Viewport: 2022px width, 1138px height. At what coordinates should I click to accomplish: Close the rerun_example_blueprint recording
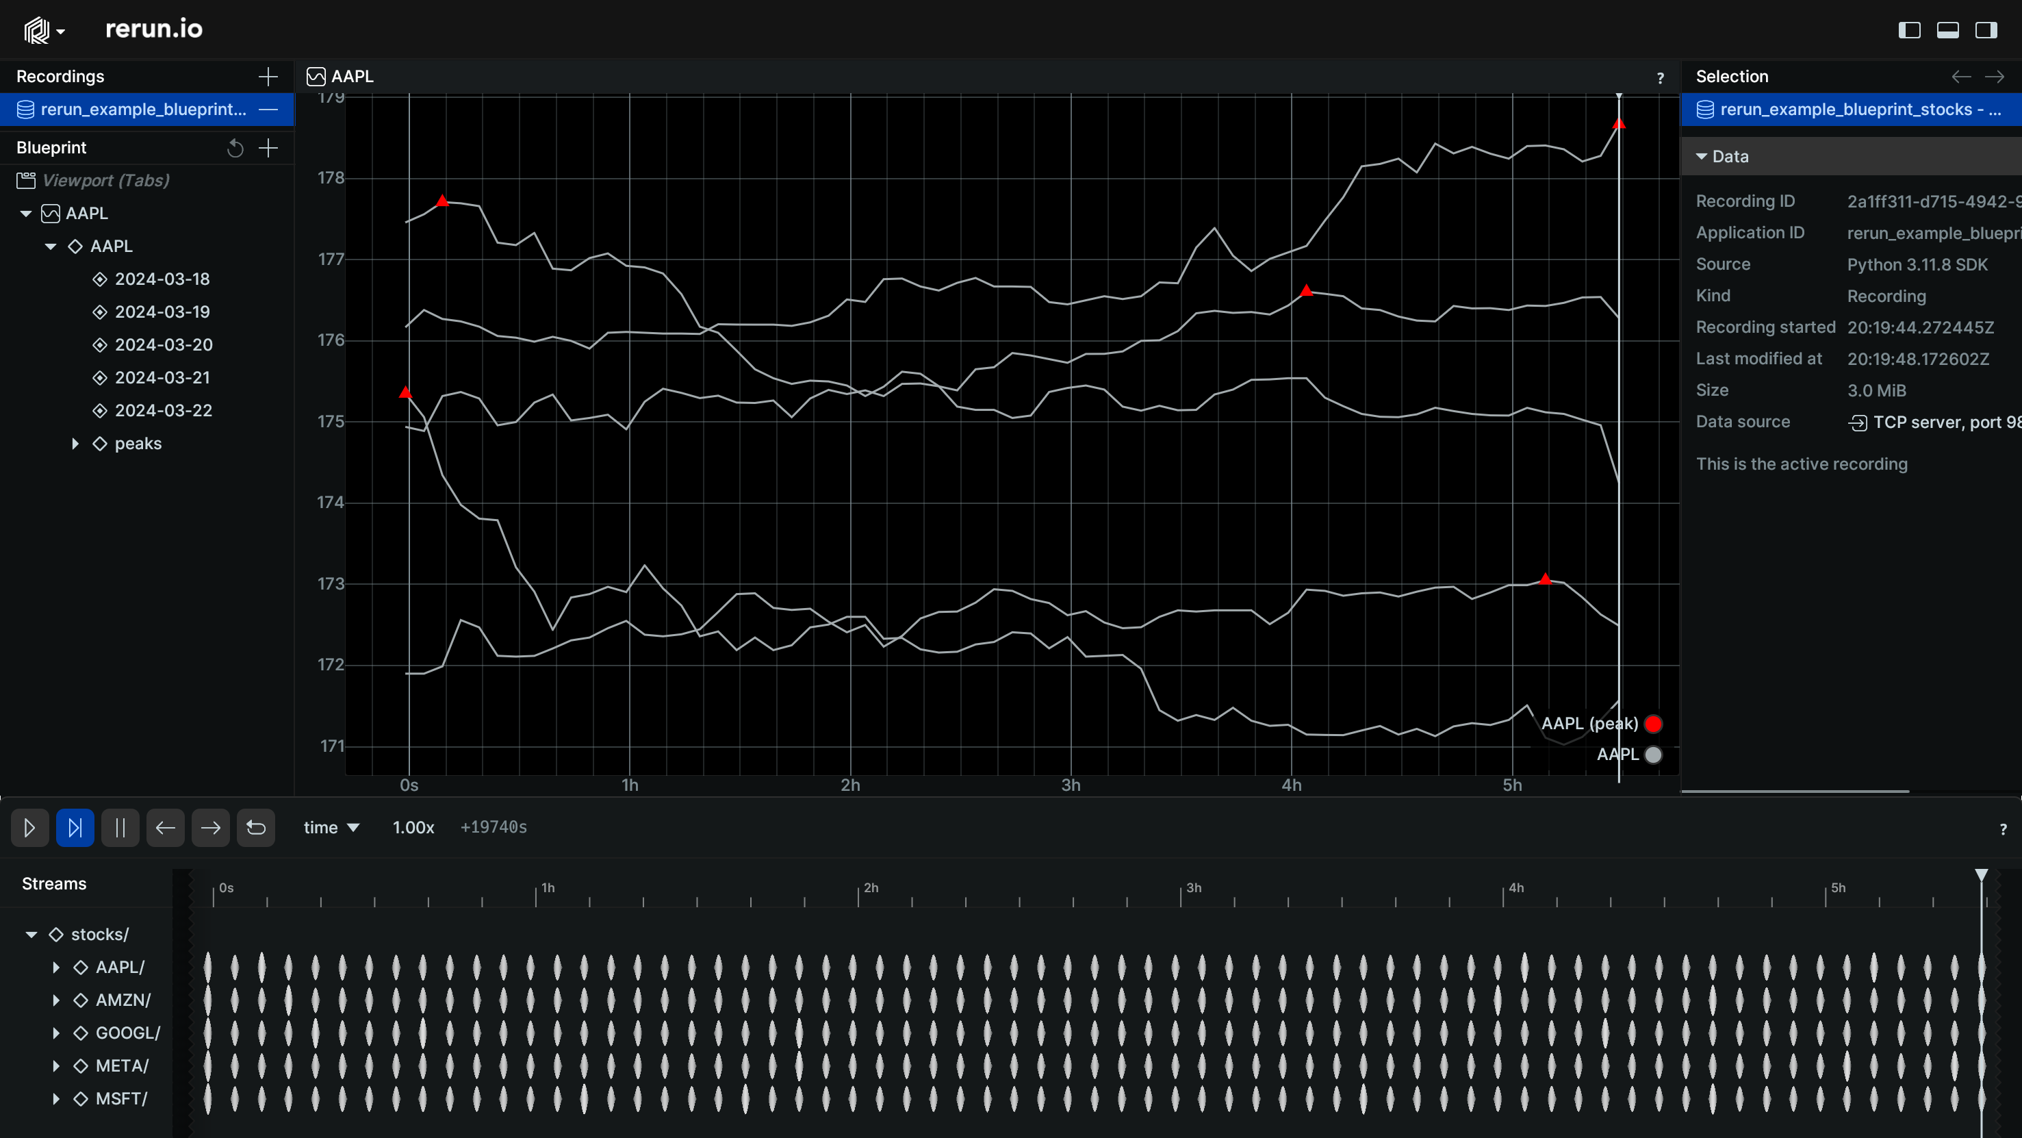268,110
